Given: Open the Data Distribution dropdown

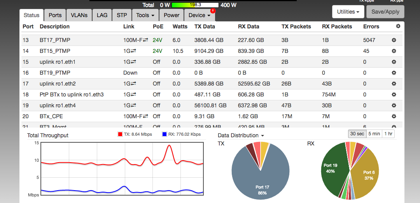Looking at the screenshot, I should 241,135.
